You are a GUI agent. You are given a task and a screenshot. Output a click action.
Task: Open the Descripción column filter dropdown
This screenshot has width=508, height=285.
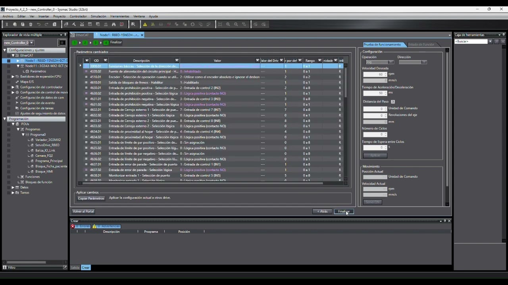tap(177, 61)
